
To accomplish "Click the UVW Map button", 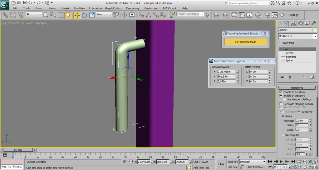I will (288, 43).
